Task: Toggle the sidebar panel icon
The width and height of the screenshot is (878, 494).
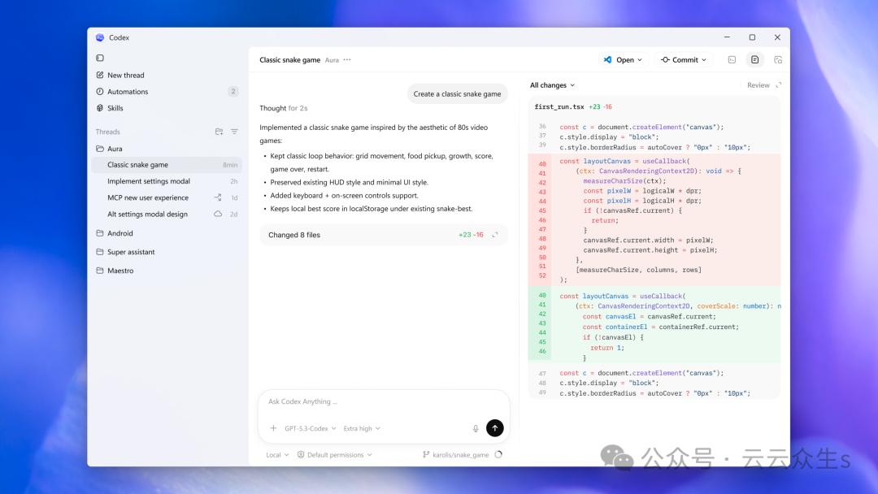Action: tap(100, 58)
